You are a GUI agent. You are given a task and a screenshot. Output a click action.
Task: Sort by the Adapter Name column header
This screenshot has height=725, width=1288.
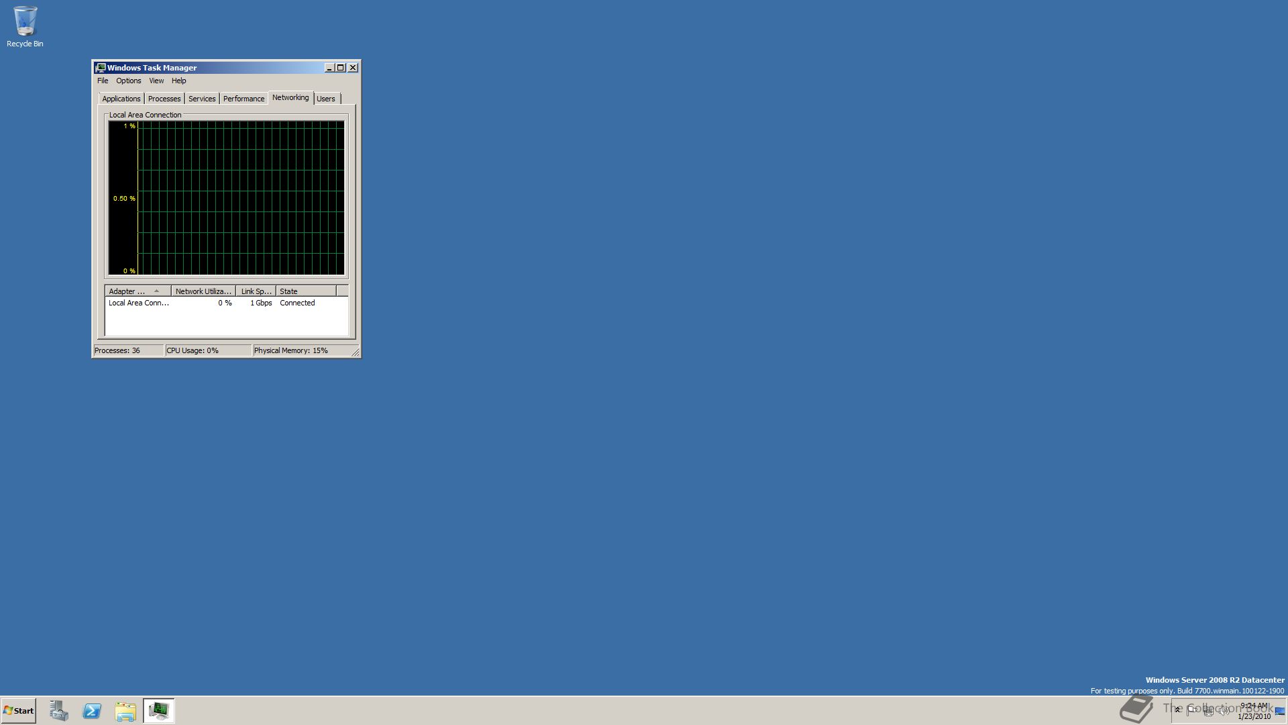tap(138, 291)
